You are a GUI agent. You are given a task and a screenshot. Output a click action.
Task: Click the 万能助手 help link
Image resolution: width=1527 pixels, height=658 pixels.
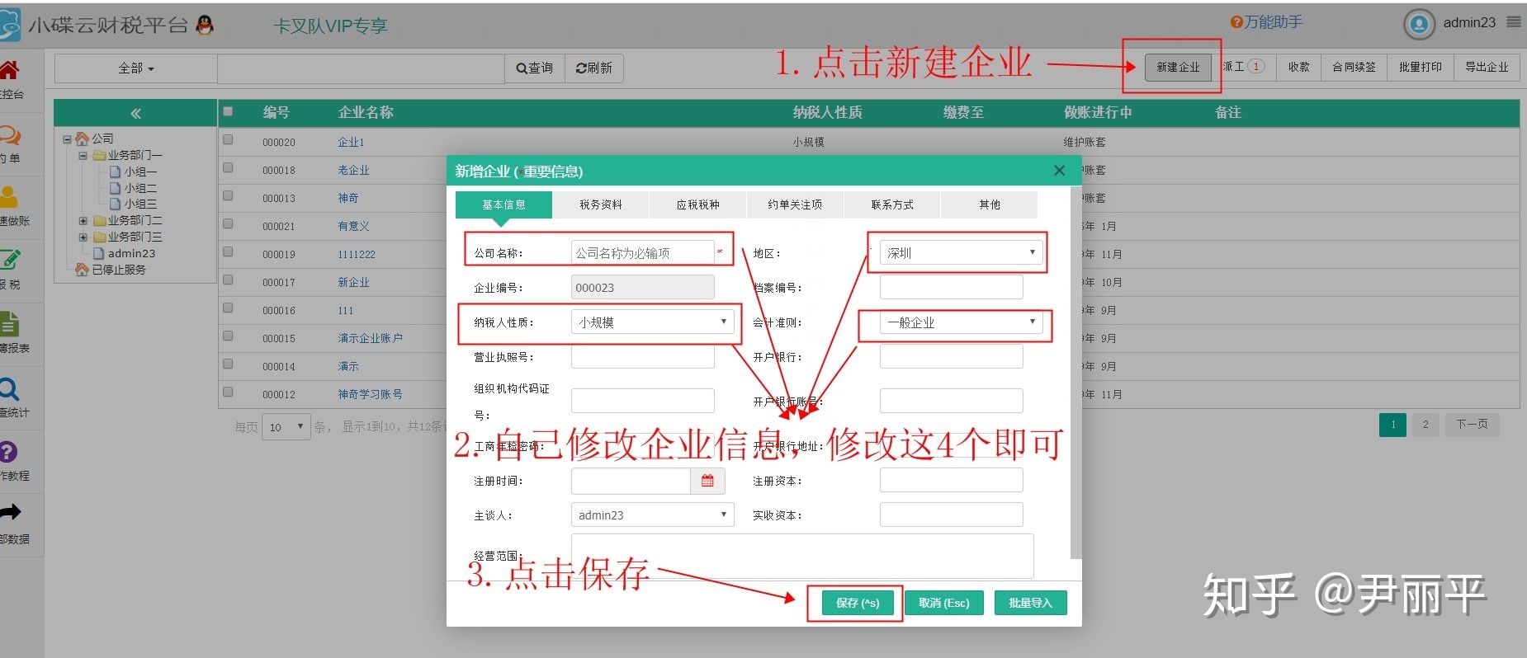pos(1266,22)
